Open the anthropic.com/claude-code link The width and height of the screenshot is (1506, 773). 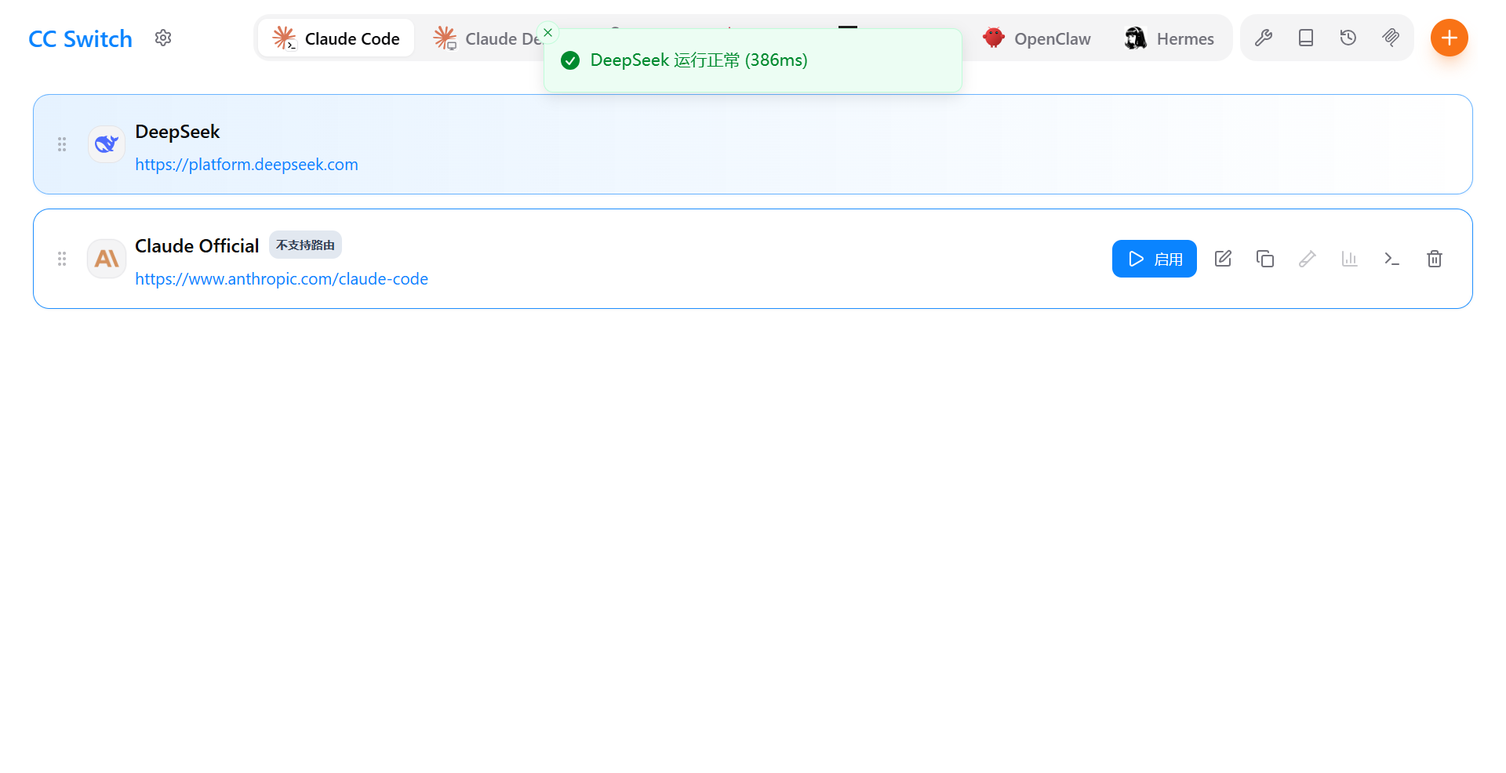pos(282,279)
